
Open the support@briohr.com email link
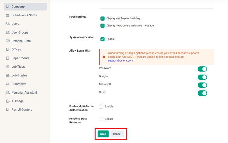tap(120, 61)
